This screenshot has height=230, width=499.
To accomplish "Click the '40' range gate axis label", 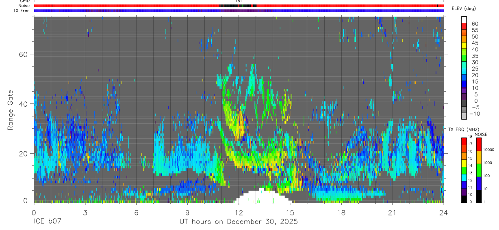I will point(23,104).
